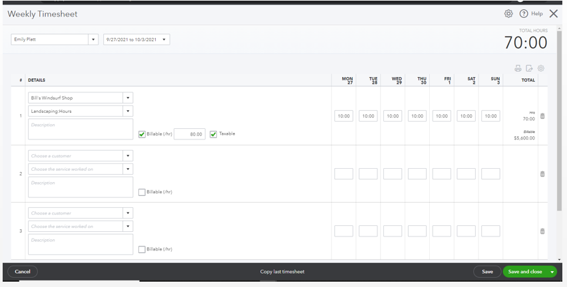Open row 2 service worked on dropdown
This screenshot has width=567, height=287.
coord(128,169)
